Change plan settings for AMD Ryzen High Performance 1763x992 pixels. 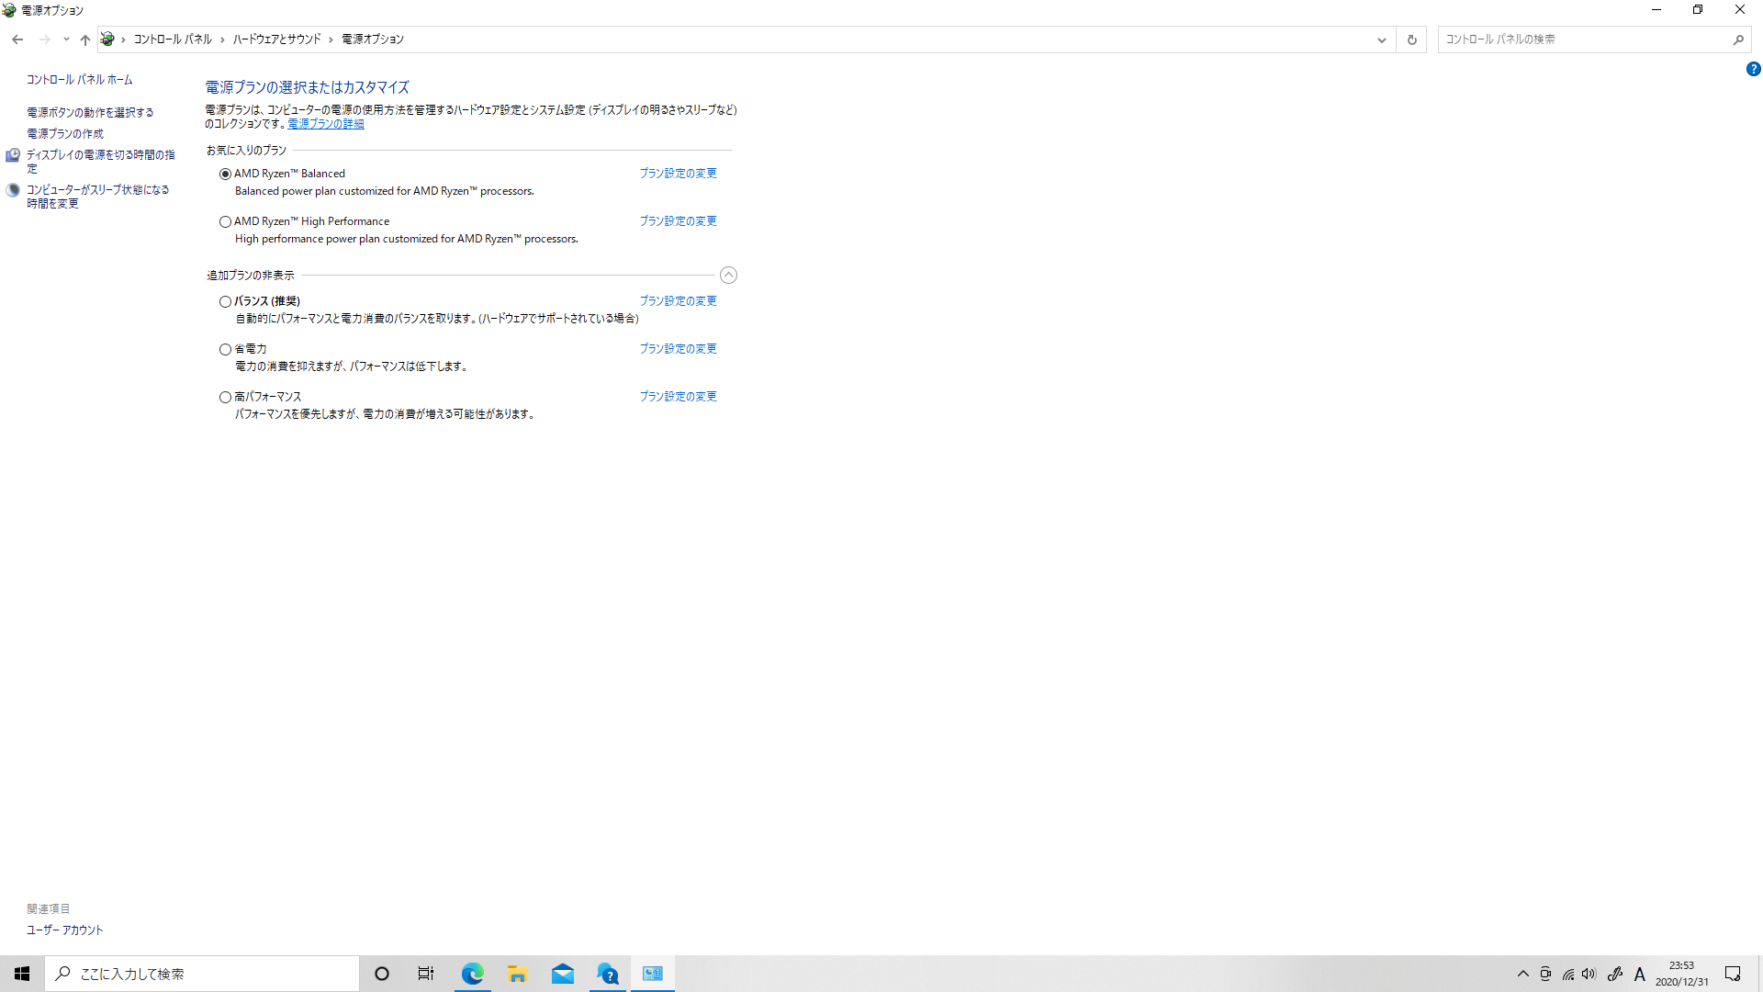point(678,221)
